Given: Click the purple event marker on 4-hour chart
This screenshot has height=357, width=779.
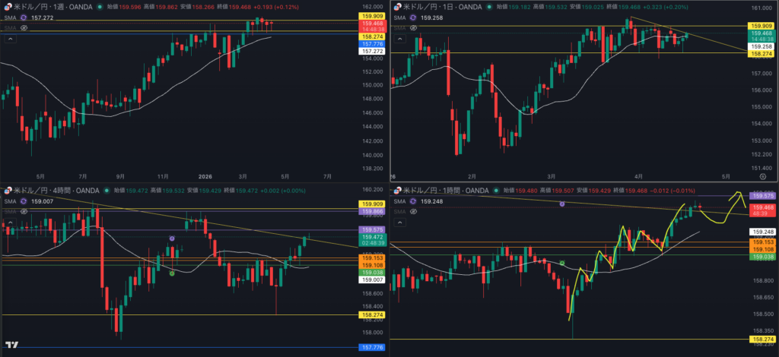Looking at the screenshot, I should click(x=173, y=239).
